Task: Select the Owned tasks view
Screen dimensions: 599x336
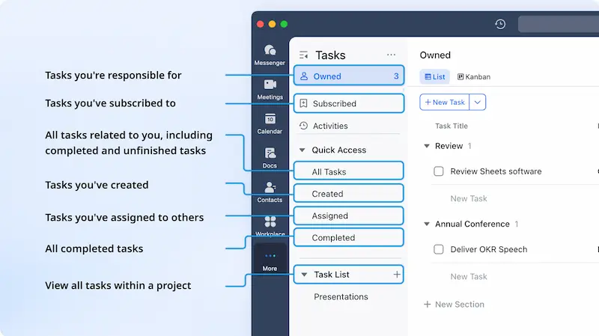Action: (349, 76)
